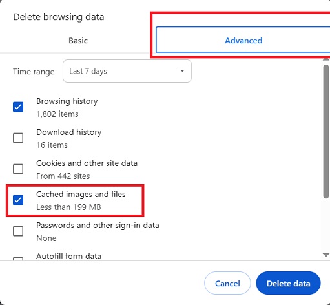
Task: Click the "Delete browsing data" title
Action: (x=59, y=17)
